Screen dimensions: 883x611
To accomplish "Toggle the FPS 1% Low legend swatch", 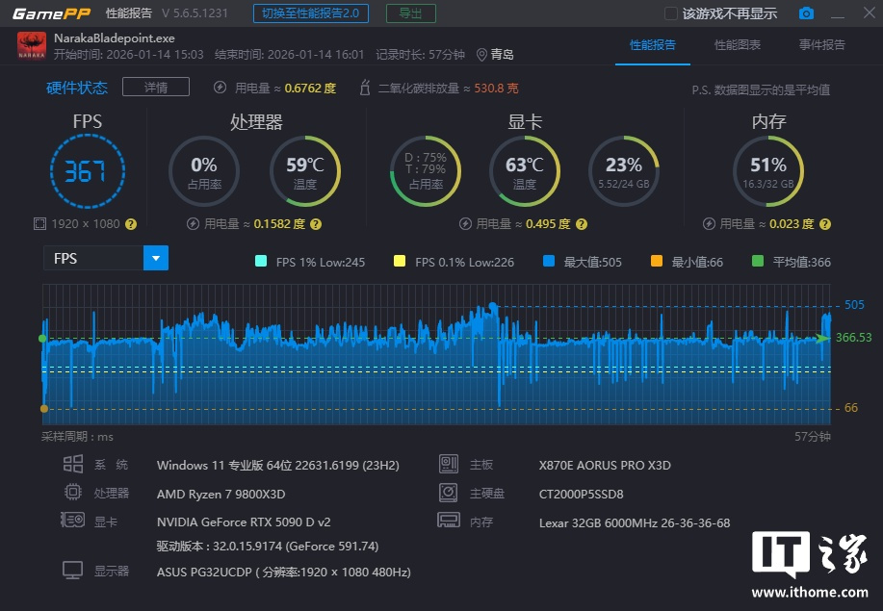I will point(260,262).
